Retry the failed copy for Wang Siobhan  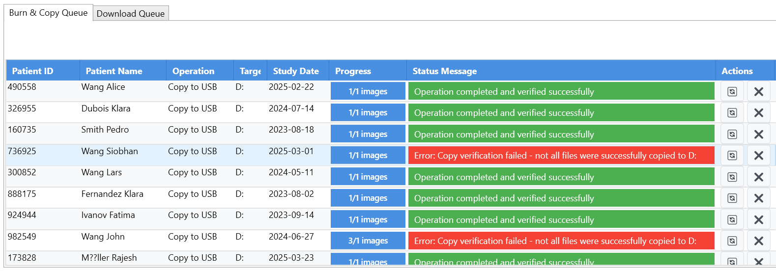[732, 156]
